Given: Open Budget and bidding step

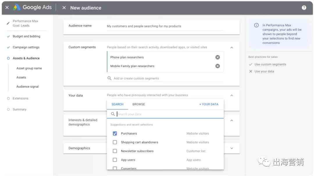Looking at the screenshot, I should [x=26, y=36].
